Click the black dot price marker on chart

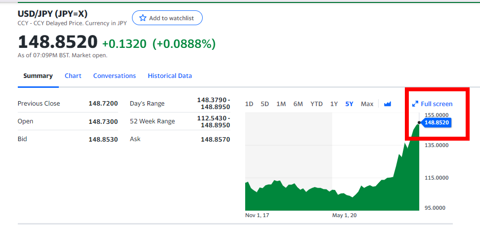coord(419,122)
